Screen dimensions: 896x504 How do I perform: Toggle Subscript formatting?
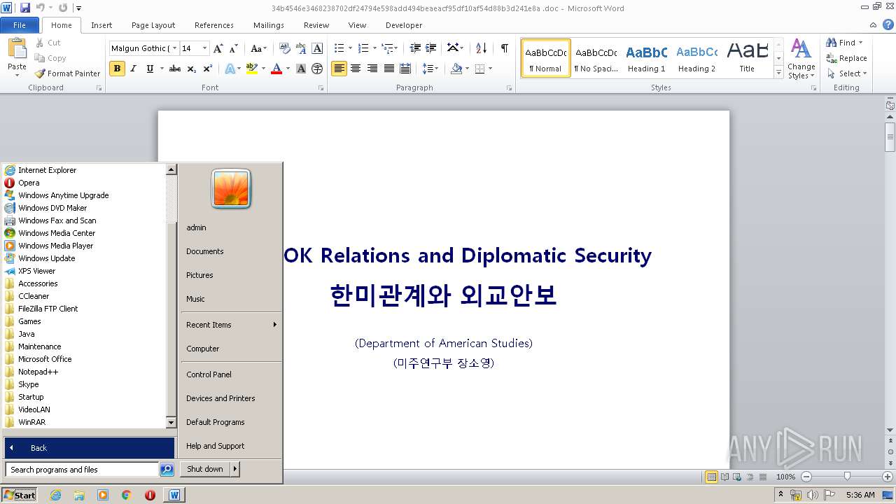tap(191, 69)
